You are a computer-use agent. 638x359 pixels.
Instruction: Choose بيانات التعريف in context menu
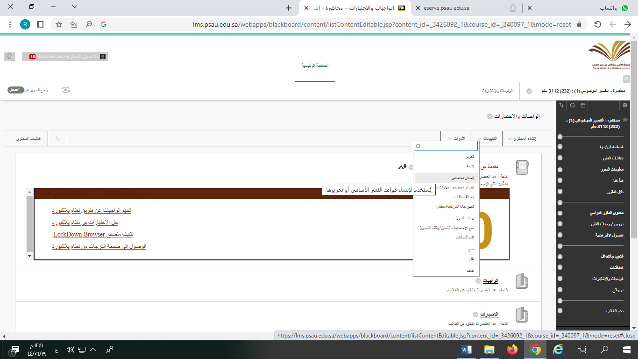(465, 218)
